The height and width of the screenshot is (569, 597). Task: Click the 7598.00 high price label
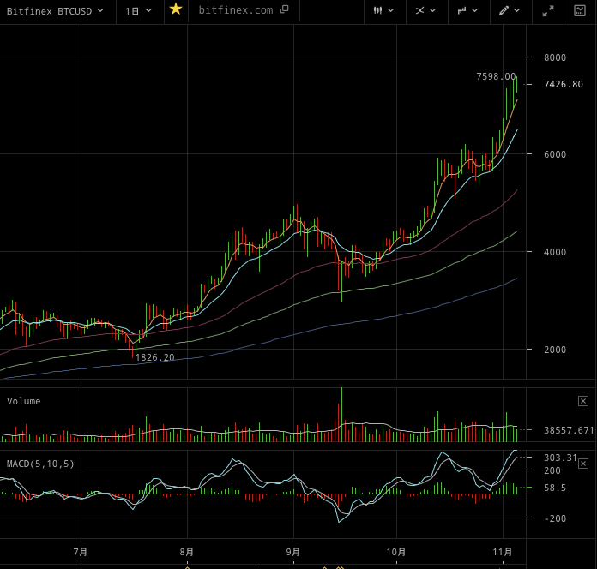tap(496, 76)
